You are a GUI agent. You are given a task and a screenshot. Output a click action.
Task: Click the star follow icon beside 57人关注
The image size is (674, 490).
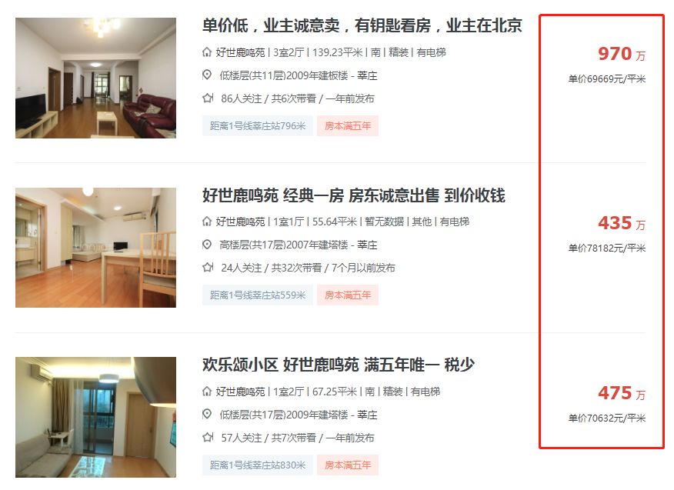pos(208,438)
